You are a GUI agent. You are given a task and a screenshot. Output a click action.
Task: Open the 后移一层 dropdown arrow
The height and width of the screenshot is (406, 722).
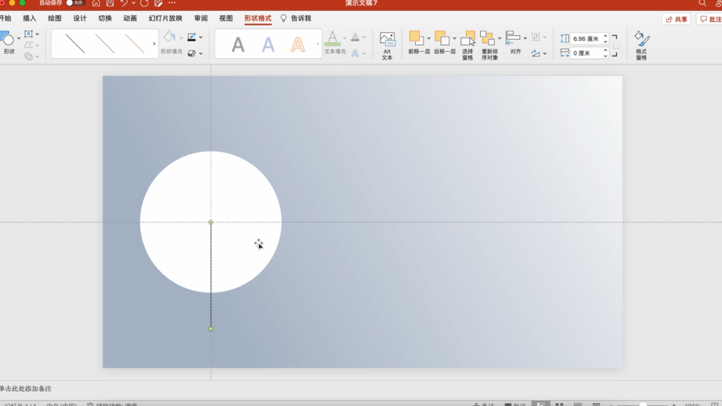click(x=455, y=38)
